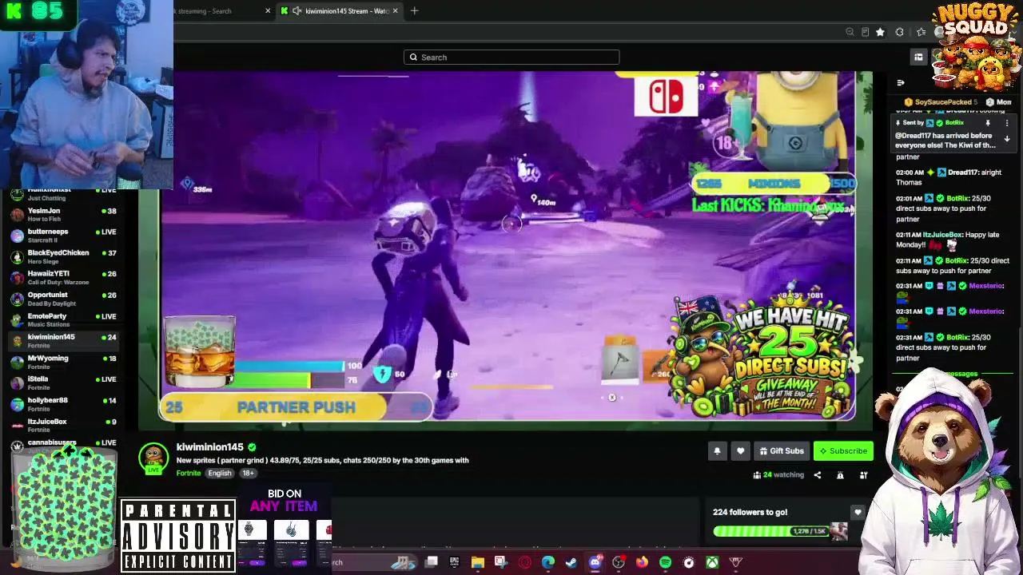Open the kiwiminion145 channel name
Viewport: 1023px width, 575px height.
tap(209, 447)
